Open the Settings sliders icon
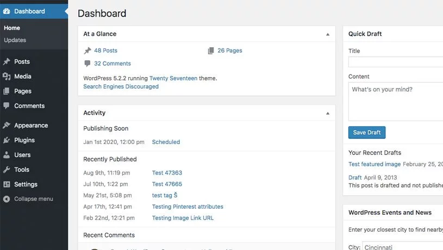The width and height of the screenshot is (443, 250). [x=7, y=184]
